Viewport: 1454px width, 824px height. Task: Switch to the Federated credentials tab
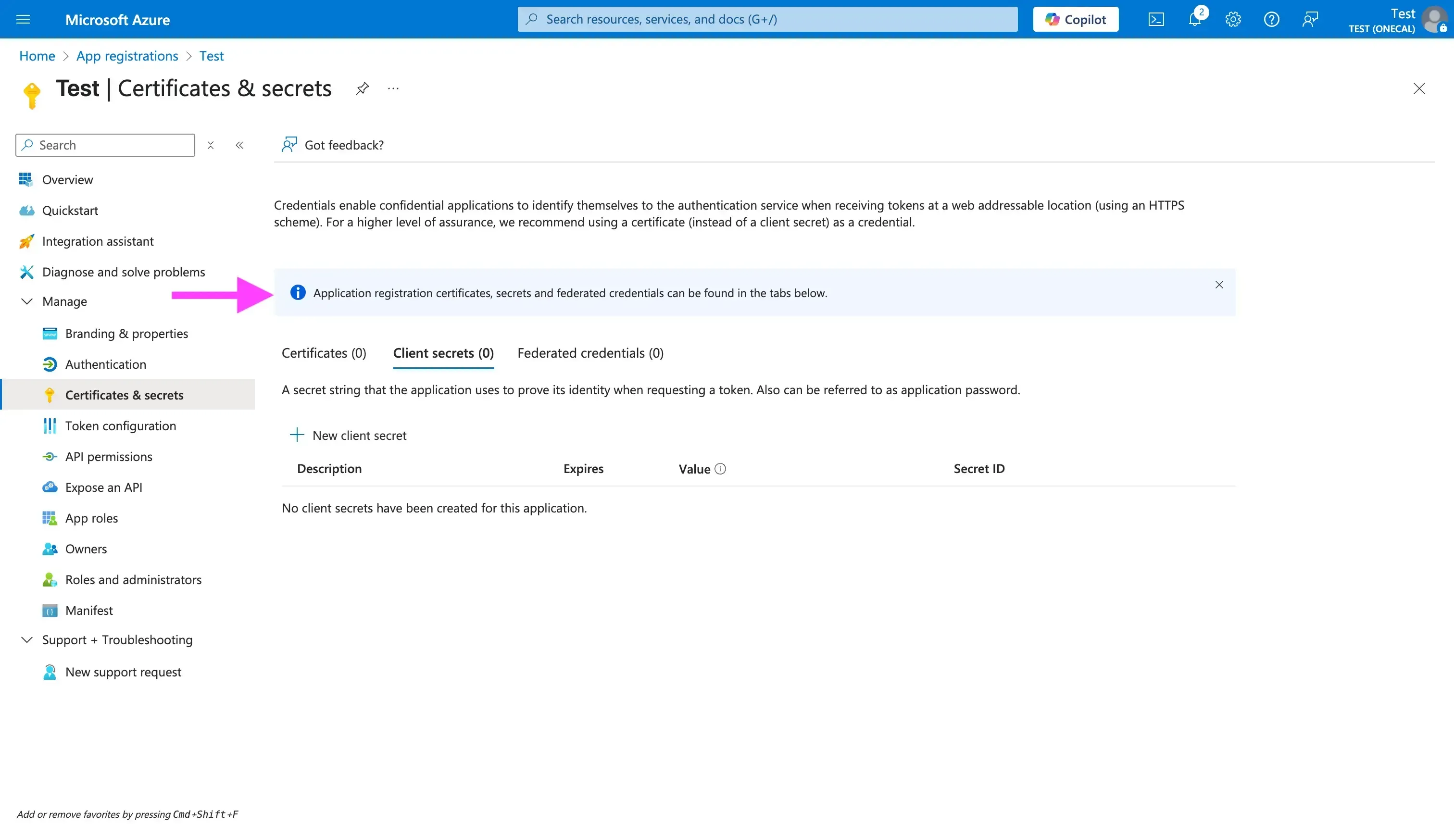pyautogui.click(x=590, y=352)
